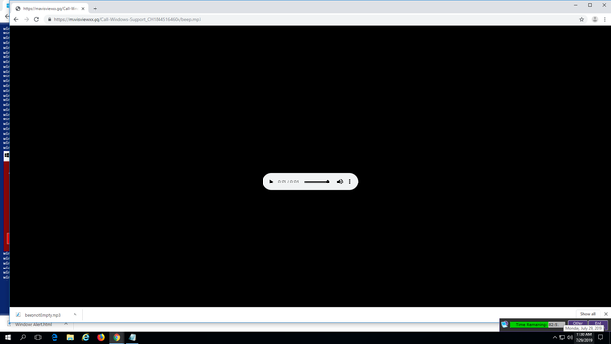Open network status tray icon
Image resolution: width=611 pixels, height=344 pixels.
[562, 337]
